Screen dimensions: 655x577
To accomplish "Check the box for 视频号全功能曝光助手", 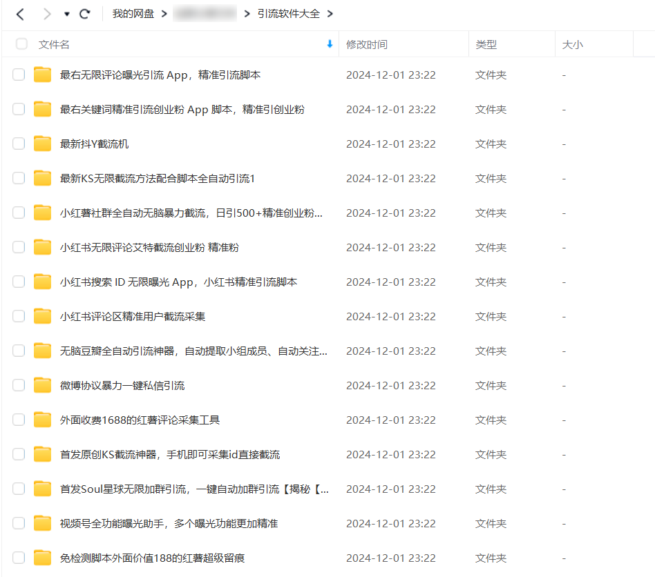I will pos(19,523).
